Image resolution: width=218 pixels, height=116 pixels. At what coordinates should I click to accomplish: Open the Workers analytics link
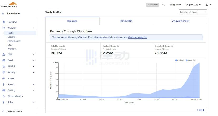click(137, 37)
